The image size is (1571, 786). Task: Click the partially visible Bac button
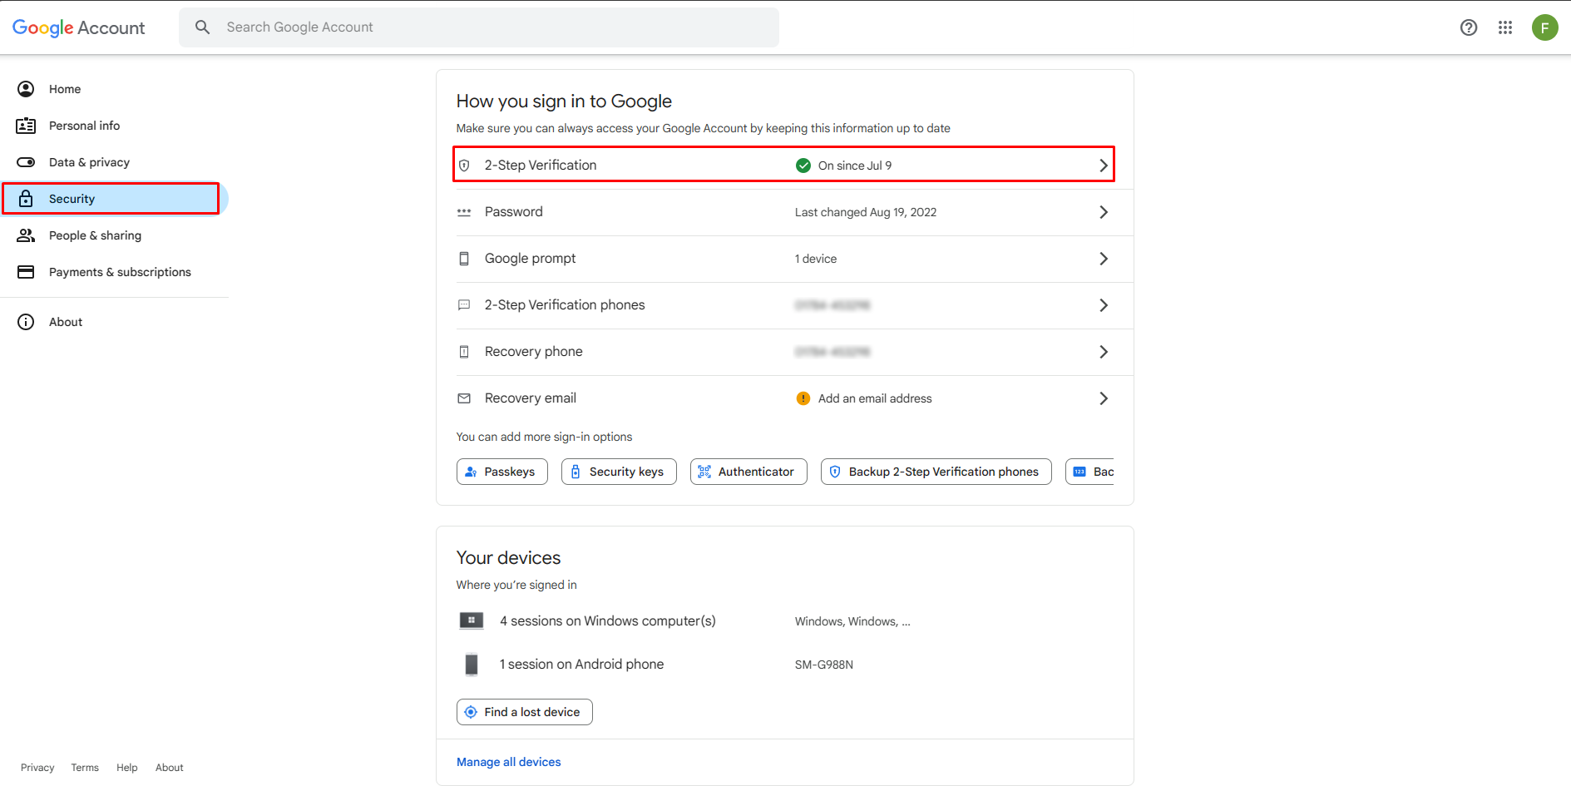(1090, 472)
